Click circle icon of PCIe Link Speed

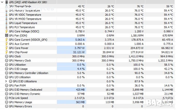pyautogui.click(x=7, y=98)
